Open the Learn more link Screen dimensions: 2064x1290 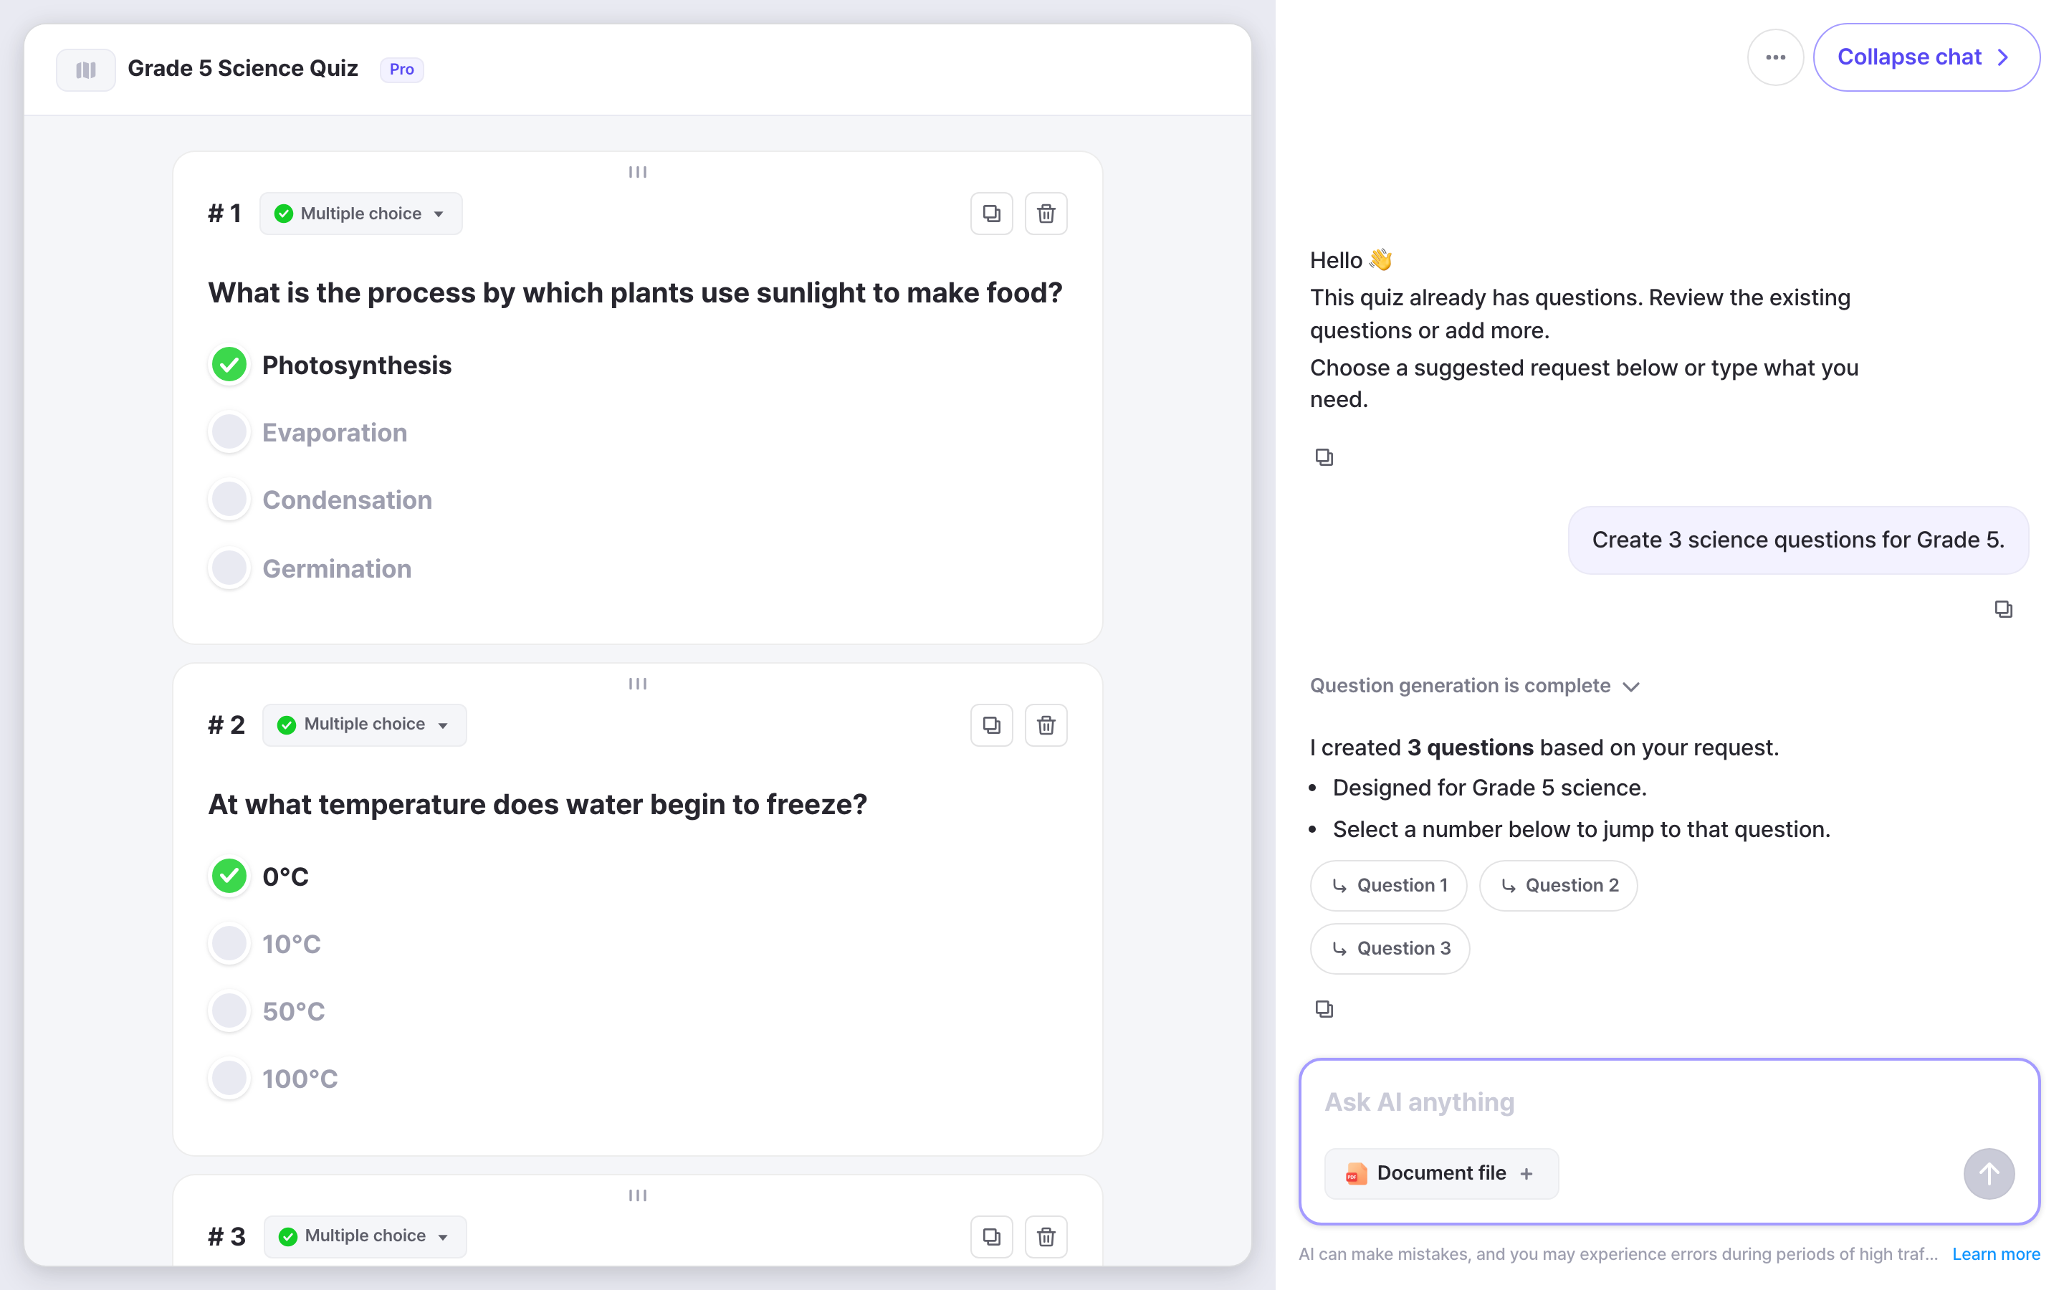pyautogui.click(x=1996, y=1254)
